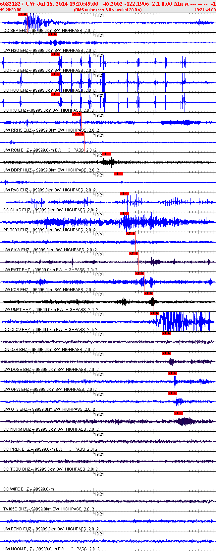Screen dimensions: 216x551
Task: Click the UW GPW EHZ station label
Action: (16, 389)
